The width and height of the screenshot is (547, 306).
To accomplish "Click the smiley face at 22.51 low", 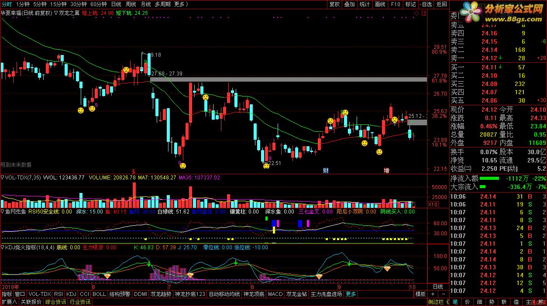I will [266, 165].
